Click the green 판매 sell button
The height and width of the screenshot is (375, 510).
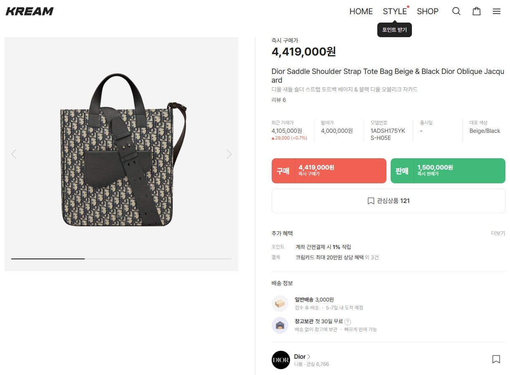447,171
